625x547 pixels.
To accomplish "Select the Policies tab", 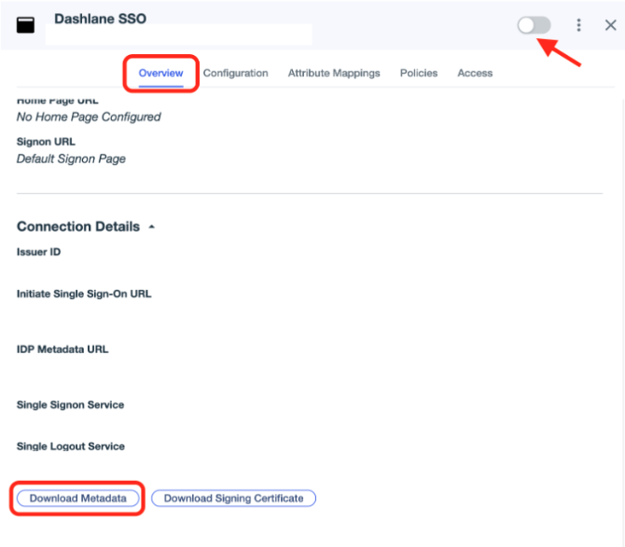I will [419, 74].
